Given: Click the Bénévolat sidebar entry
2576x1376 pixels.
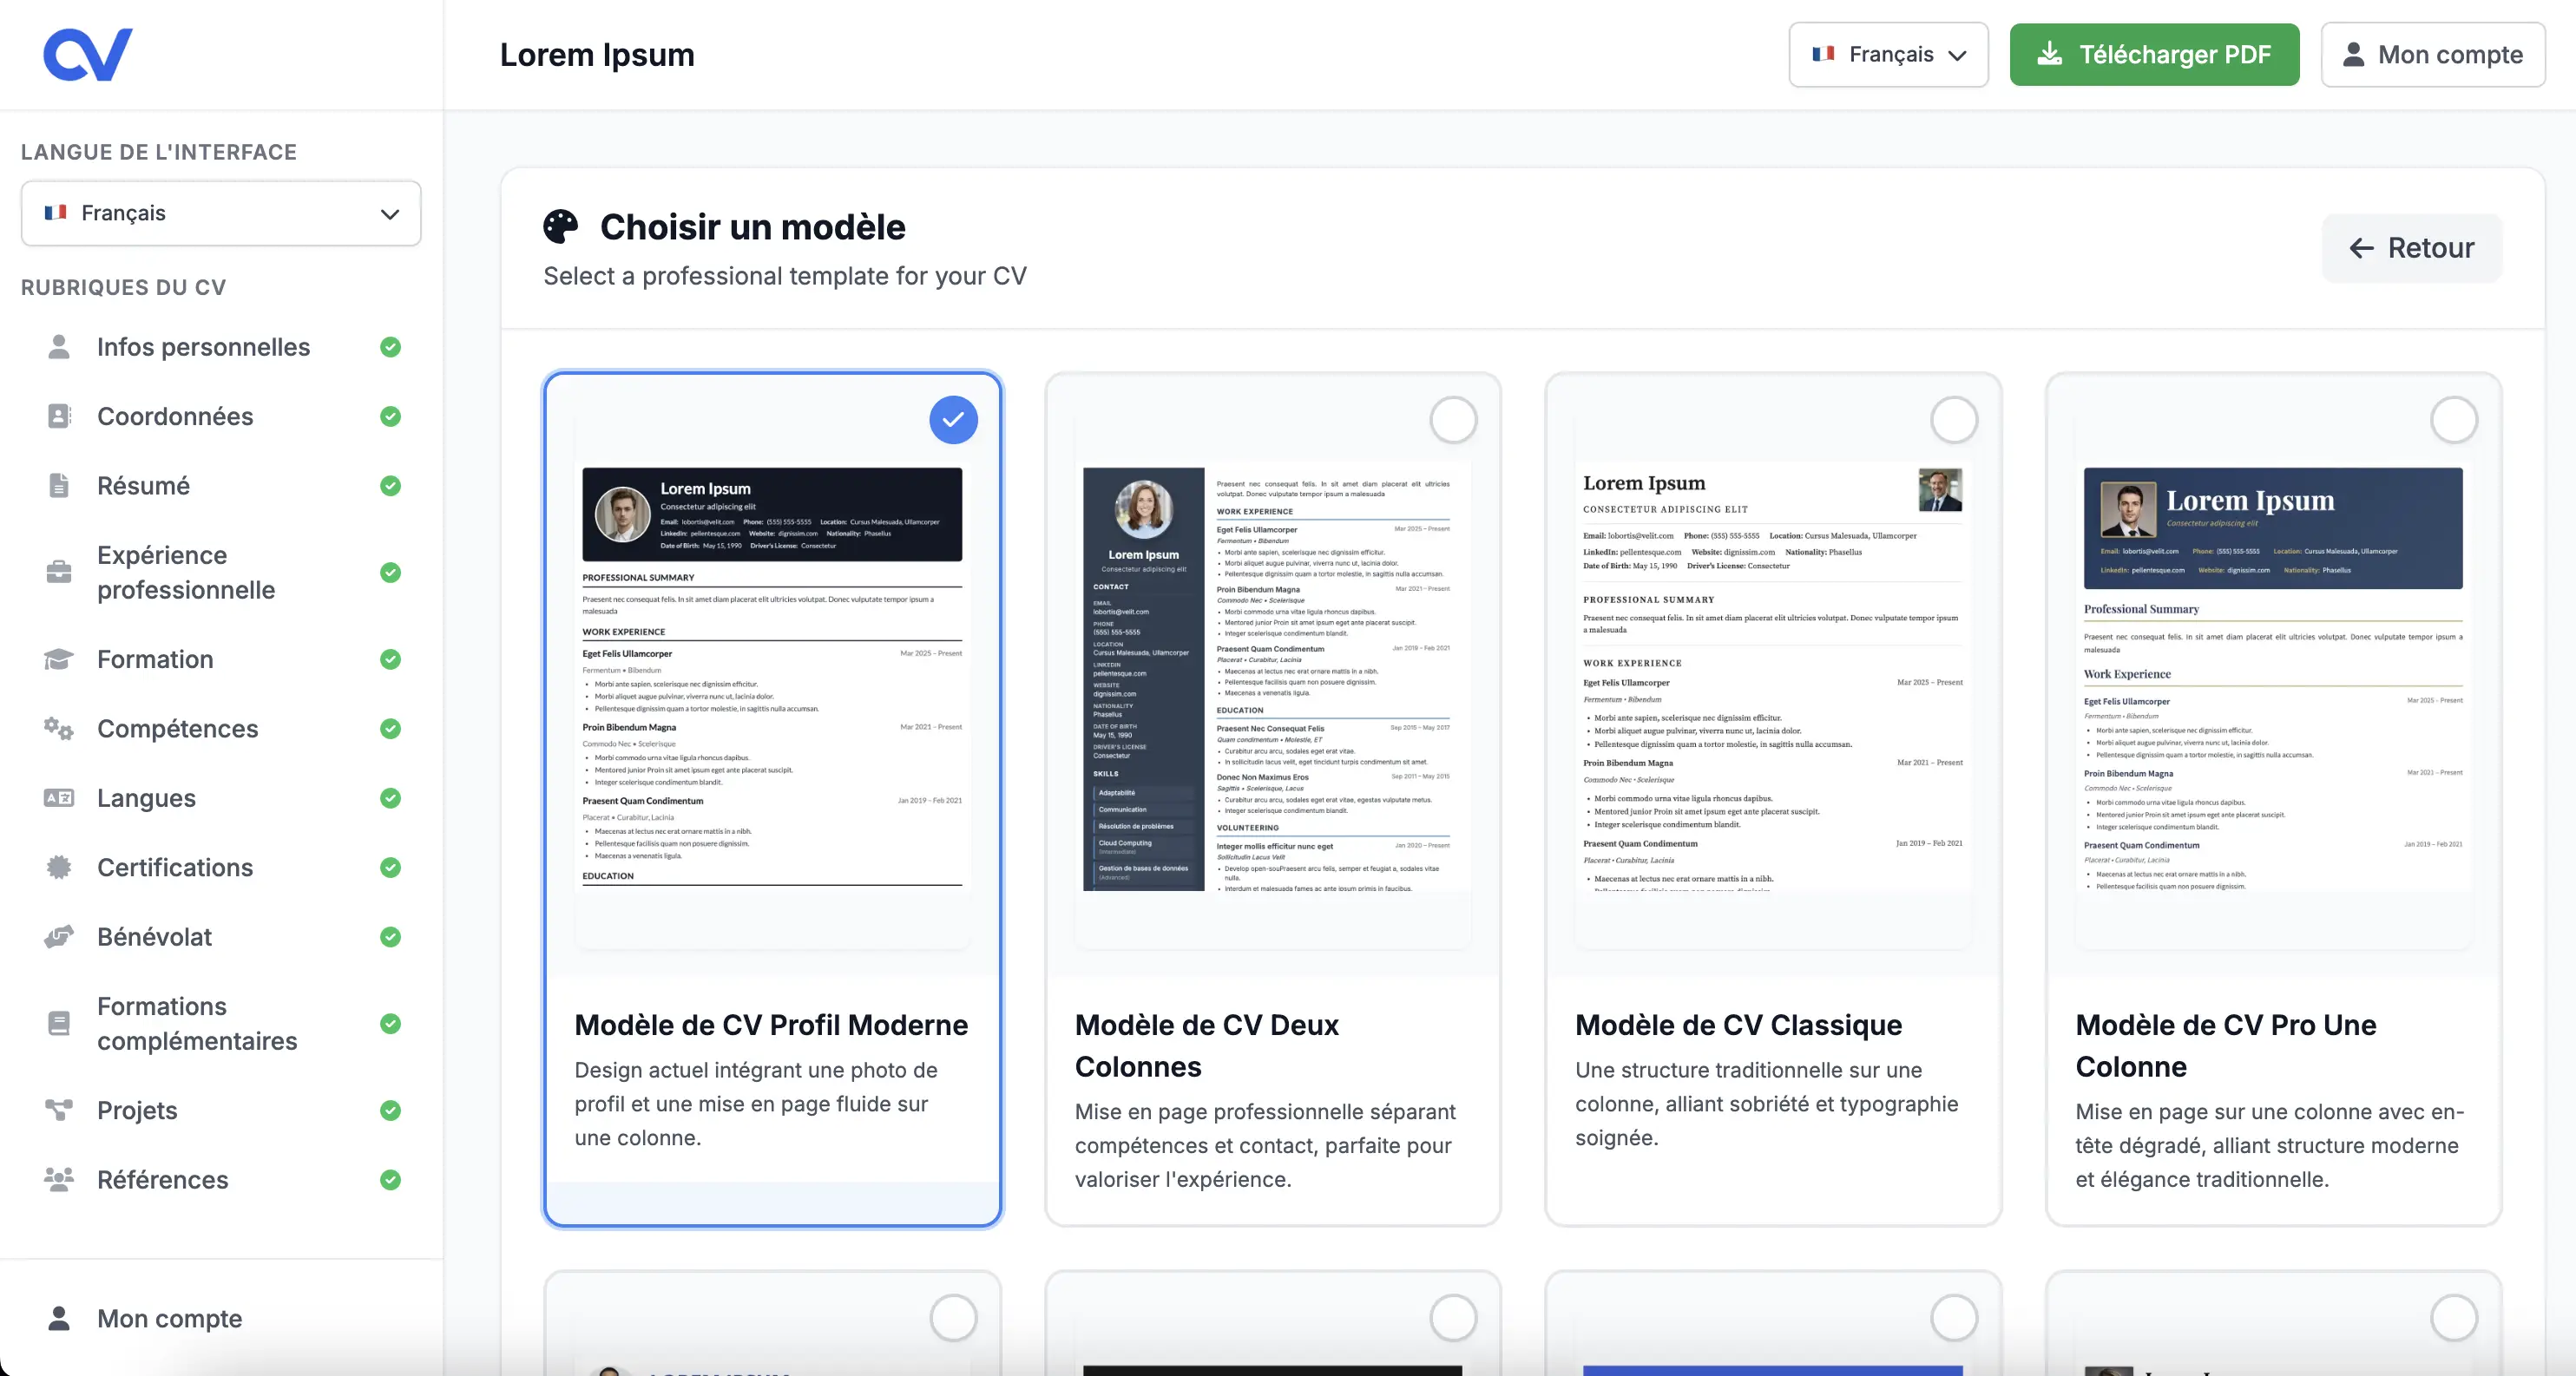Looking at the screenshot, I should click(154, 936).
